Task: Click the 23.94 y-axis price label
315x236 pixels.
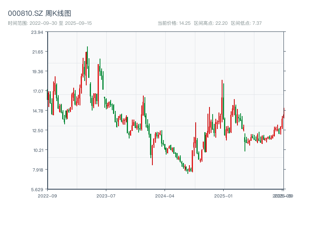Action: [x=37, y=33]
